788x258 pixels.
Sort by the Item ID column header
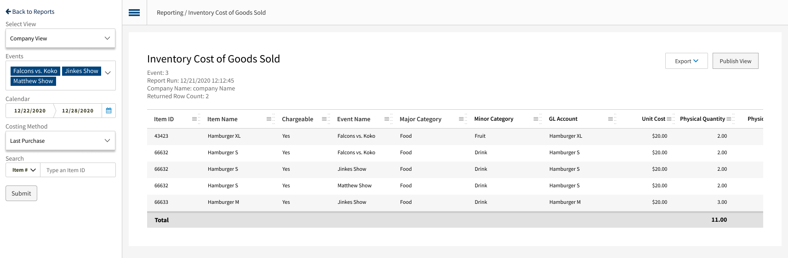[x=164, y=119]
